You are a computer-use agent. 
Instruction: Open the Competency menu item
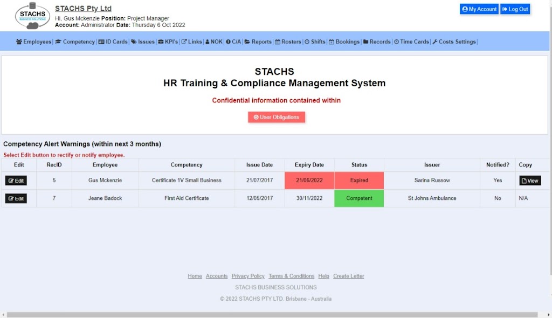[x=75, y=42]
